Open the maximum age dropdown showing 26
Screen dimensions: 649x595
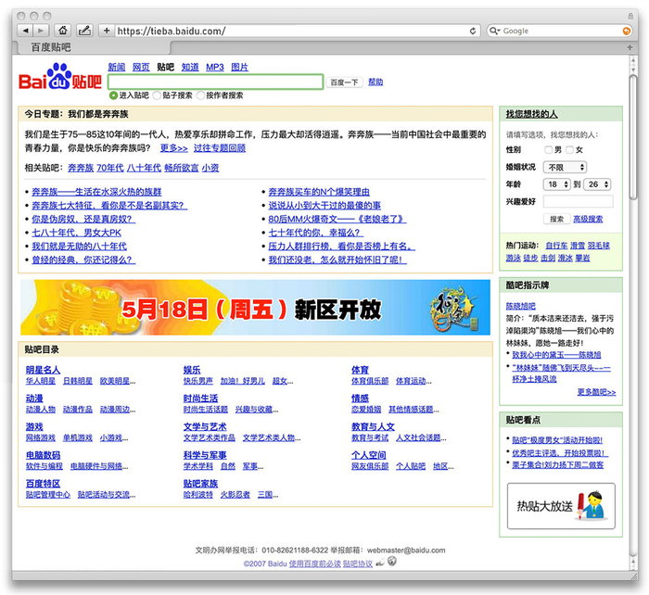click(x=598, y=184)
